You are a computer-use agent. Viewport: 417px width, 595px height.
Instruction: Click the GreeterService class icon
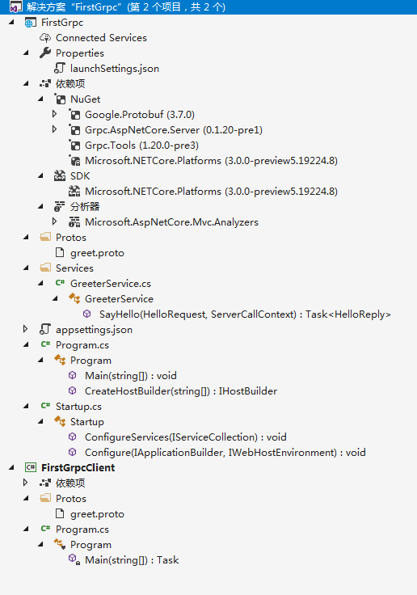tap(74, 298)
